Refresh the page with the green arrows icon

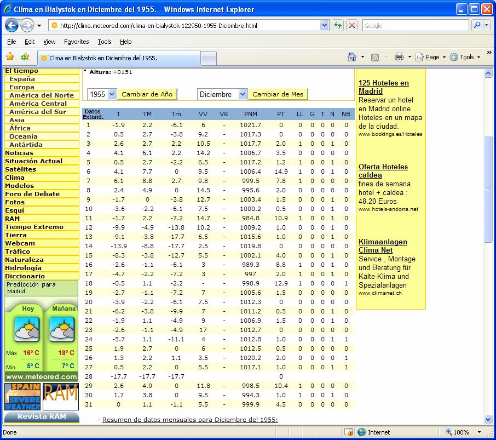[338, 26]
